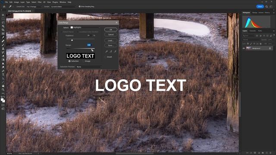Click the foreground color swatch
The image size is (276, 155).
2,100
